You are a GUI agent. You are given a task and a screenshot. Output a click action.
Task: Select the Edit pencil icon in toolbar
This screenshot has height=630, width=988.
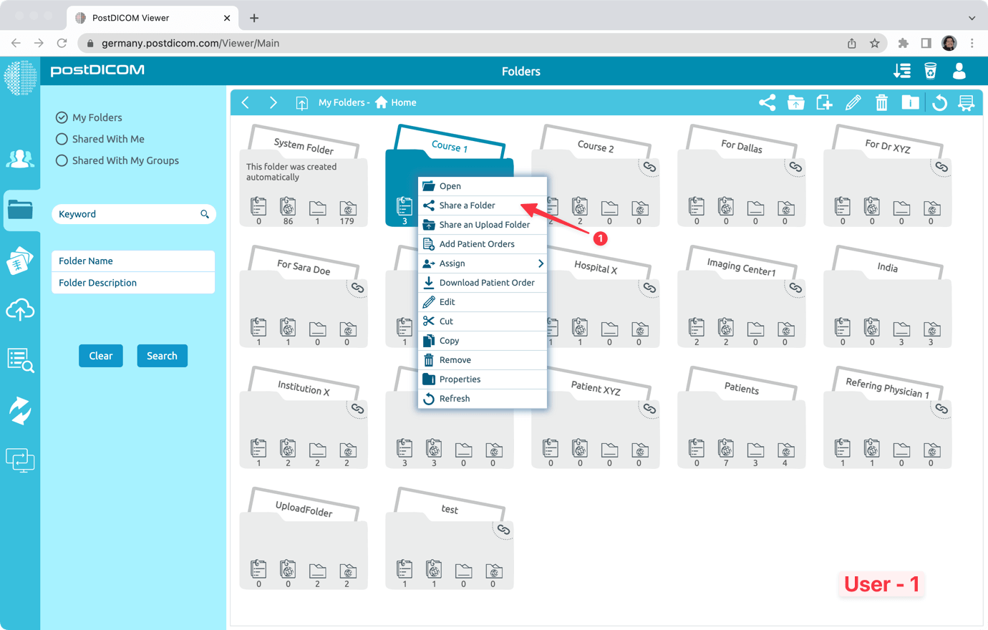point(853,102)
